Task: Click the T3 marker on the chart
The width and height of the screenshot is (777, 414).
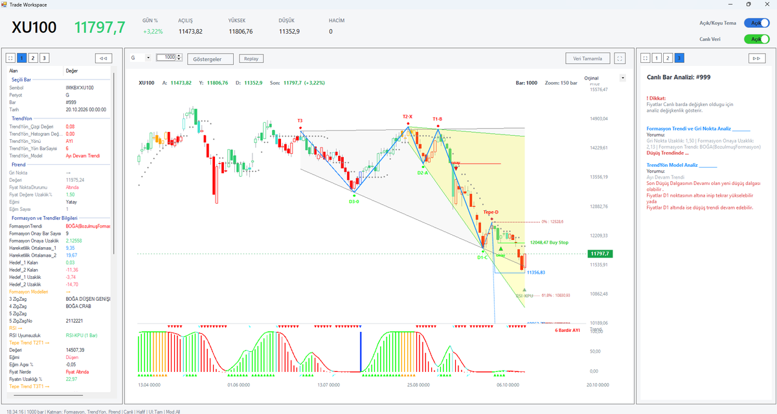Action: [300, 121]
